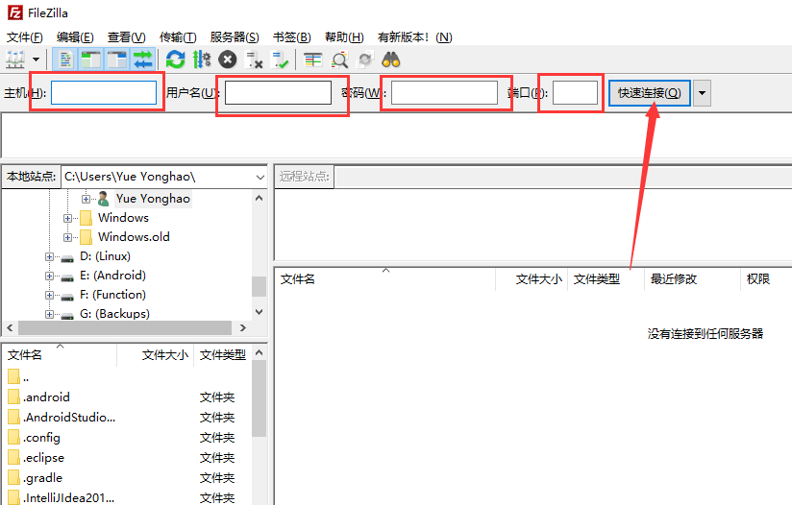
Task: Sort local files by 文件类型 column
Action: coord(223,354)
